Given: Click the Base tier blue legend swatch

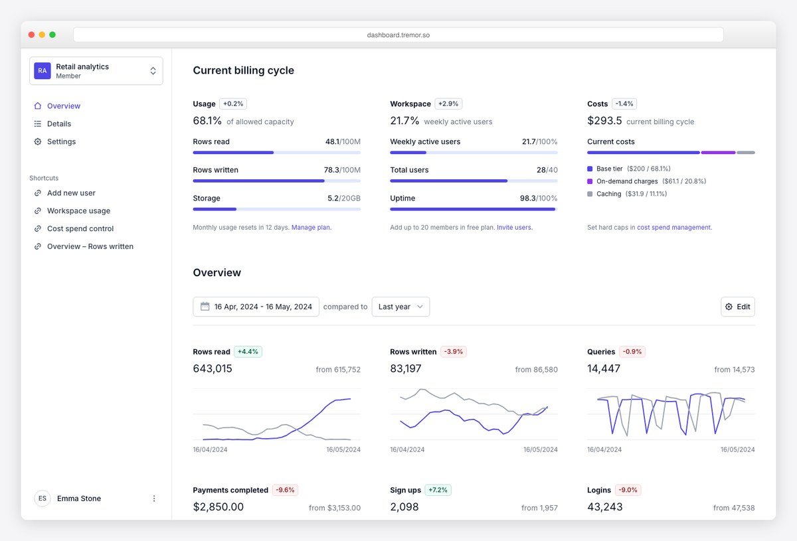Looking at the screenshot, I should (x=590, y=169).
